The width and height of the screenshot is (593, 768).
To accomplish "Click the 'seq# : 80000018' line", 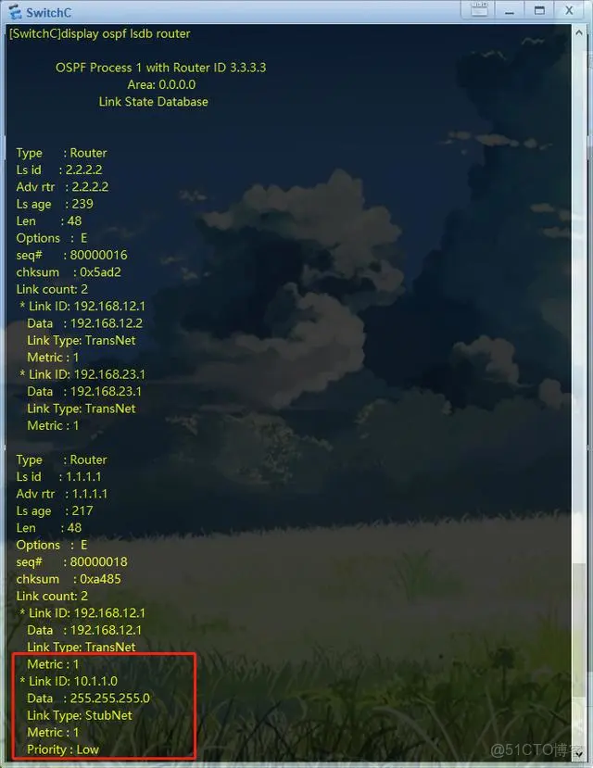I will [72, 561].
